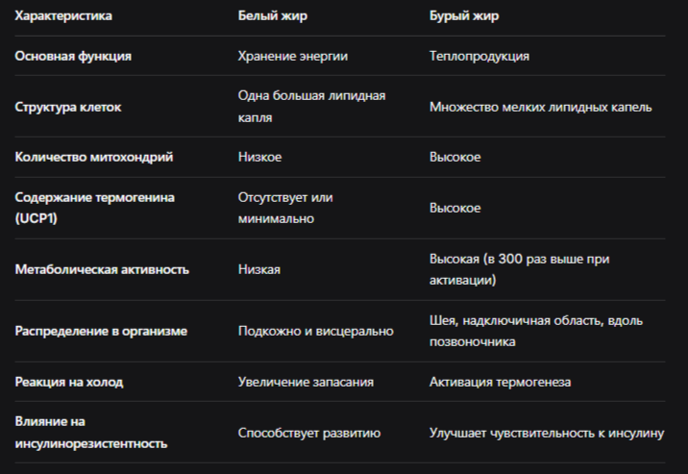688x474 pixels.
Task: Click the "Характеристика" column header
Action: (62, 16)
